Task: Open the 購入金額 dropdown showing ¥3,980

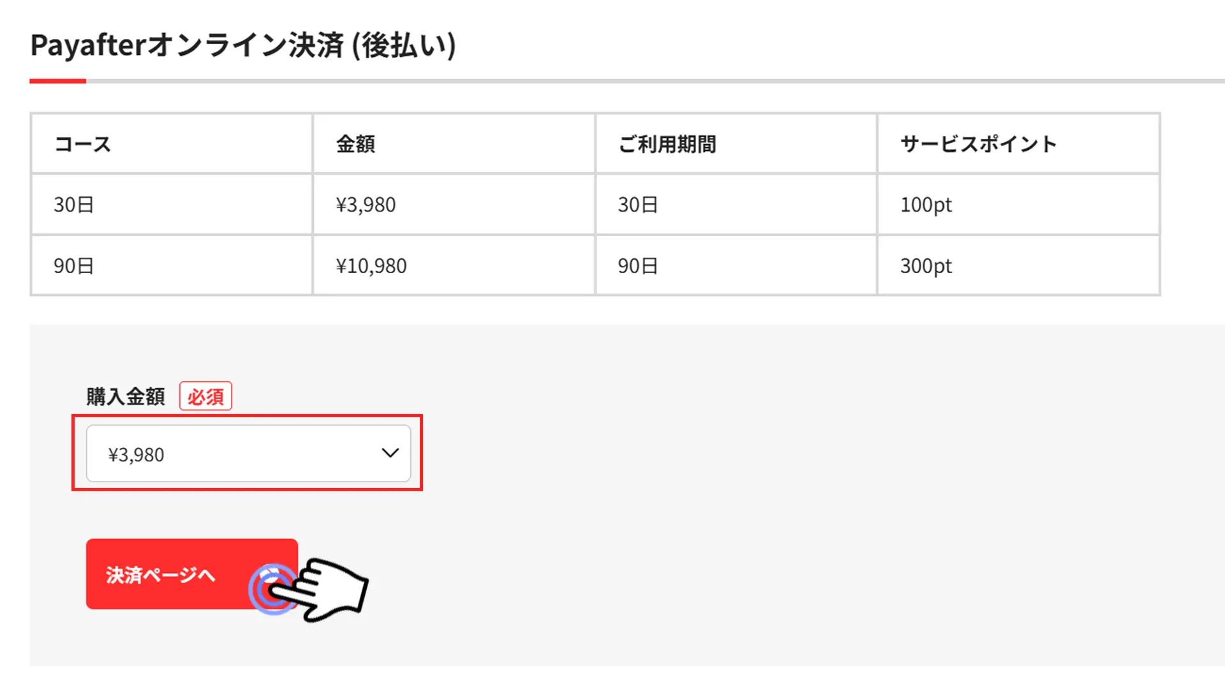Action: pos(248,454)
